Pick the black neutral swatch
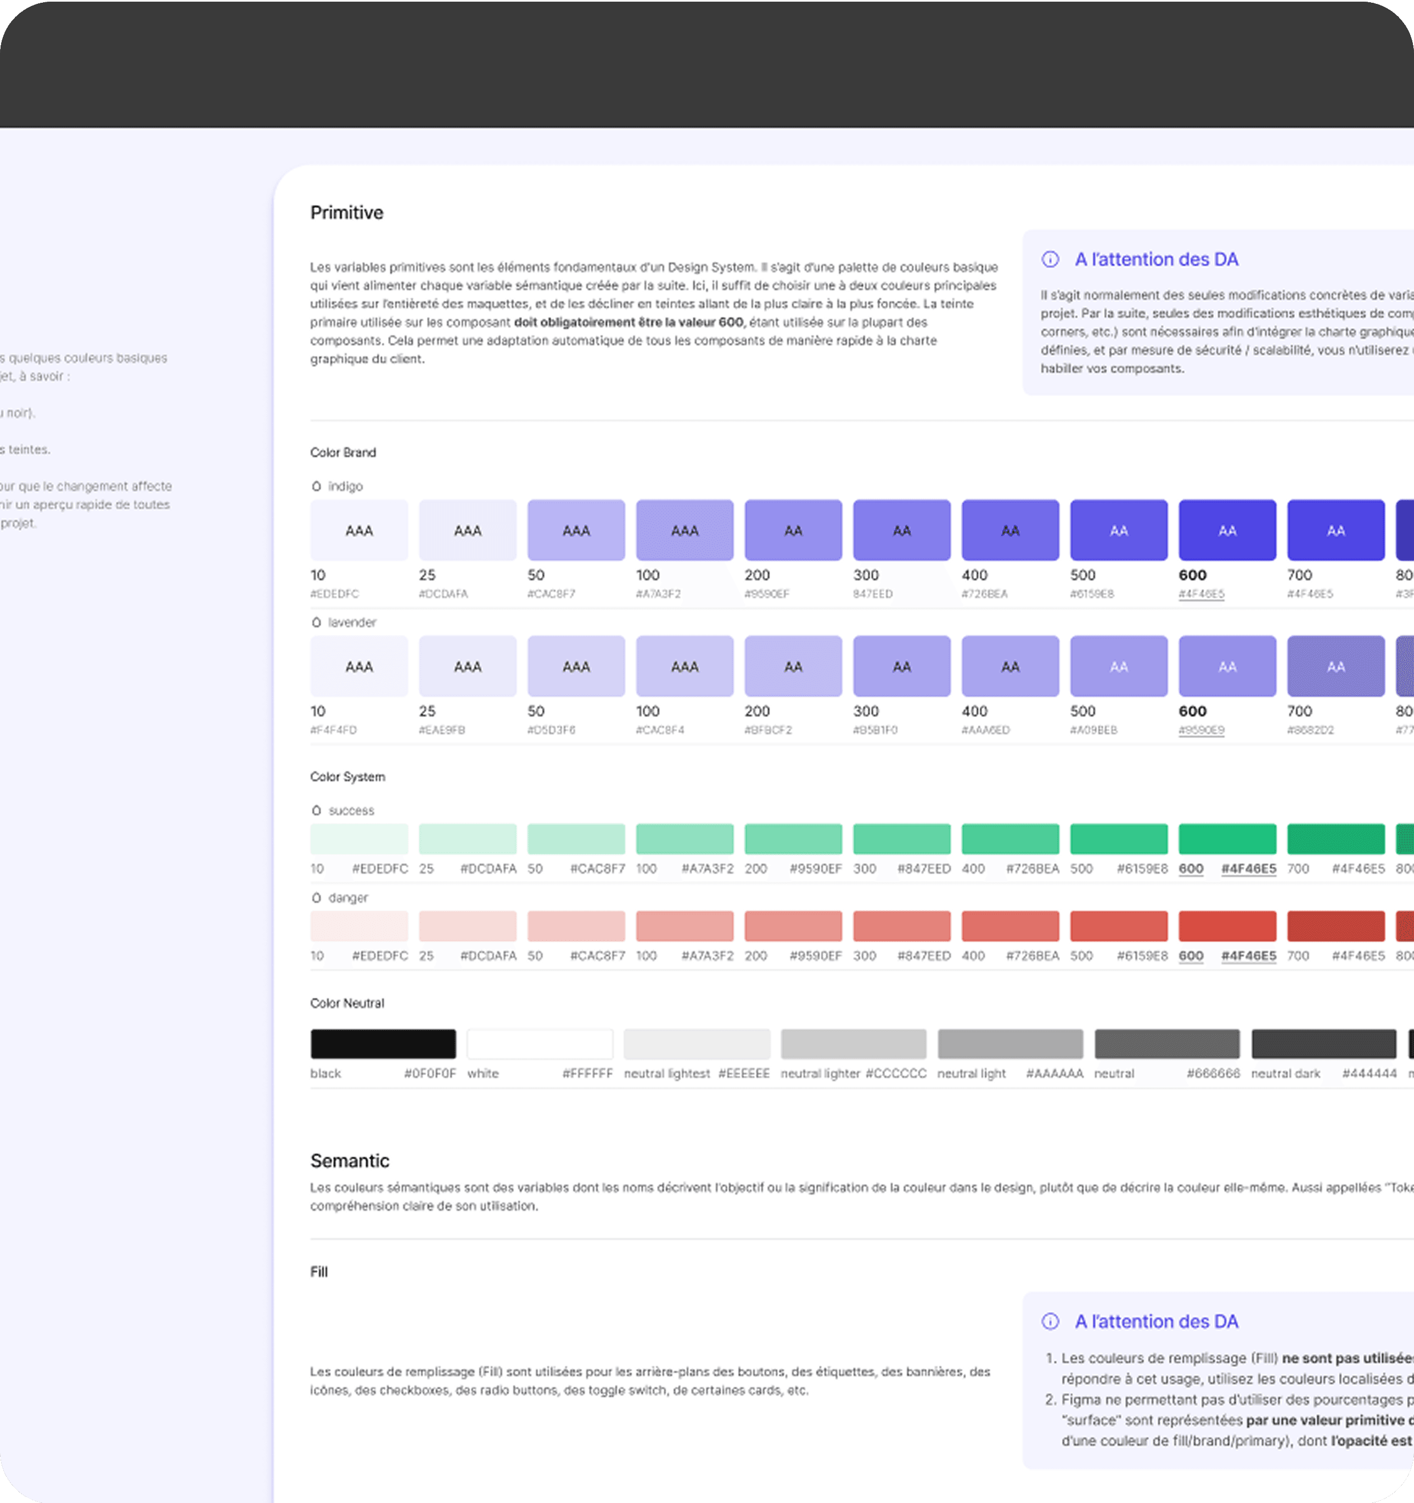This screenshot has width=1414, height=1503. [x=383, y=1043]
